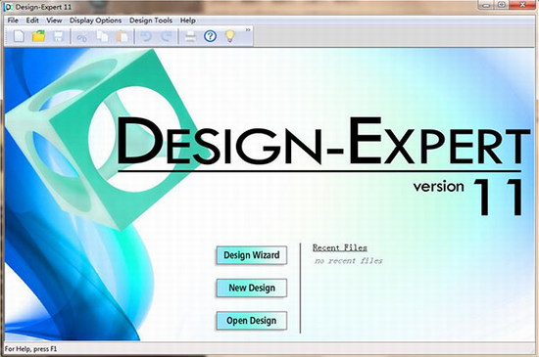Click the light bulb tips icon
This screenshot has height=357, width=539.
(230, 35)
